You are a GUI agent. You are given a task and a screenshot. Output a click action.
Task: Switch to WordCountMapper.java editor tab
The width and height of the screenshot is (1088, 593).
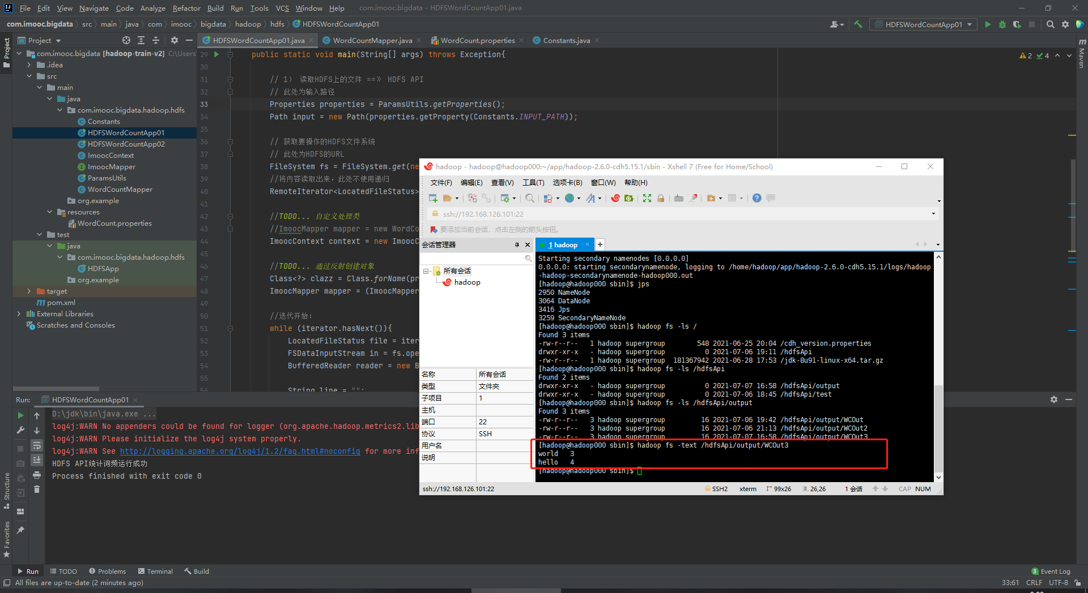[x=372, y=41]
